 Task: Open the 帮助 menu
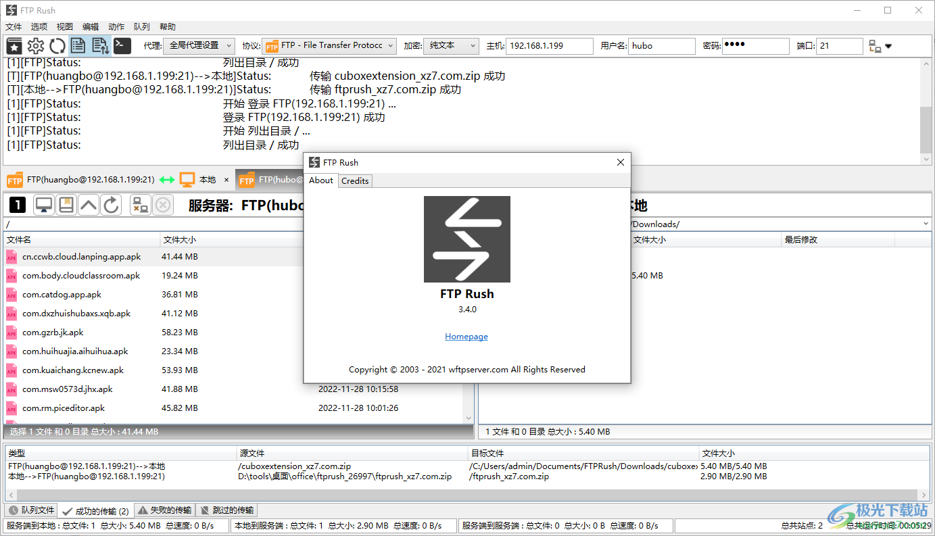tap(168, 27)
